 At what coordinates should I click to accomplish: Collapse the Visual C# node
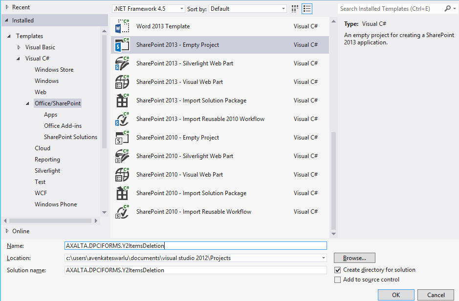[x=19, y=59]
